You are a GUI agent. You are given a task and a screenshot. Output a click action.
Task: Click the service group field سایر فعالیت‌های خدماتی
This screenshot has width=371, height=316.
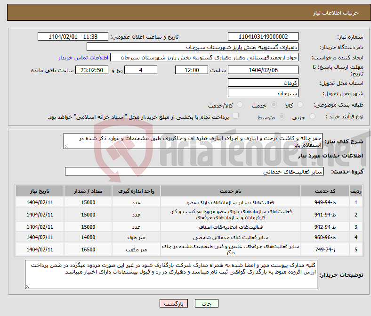coord(194,171)
